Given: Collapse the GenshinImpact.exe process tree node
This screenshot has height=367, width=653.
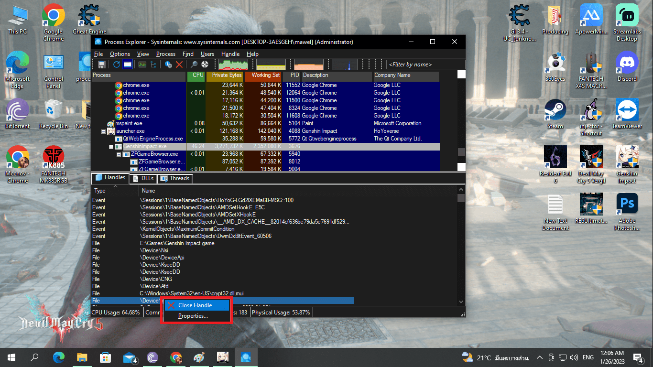Looking at the screenshot, I should click(111, 146).
